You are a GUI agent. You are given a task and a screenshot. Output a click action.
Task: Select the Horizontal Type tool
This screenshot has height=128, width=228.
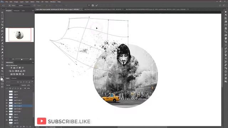coord(2,59)
